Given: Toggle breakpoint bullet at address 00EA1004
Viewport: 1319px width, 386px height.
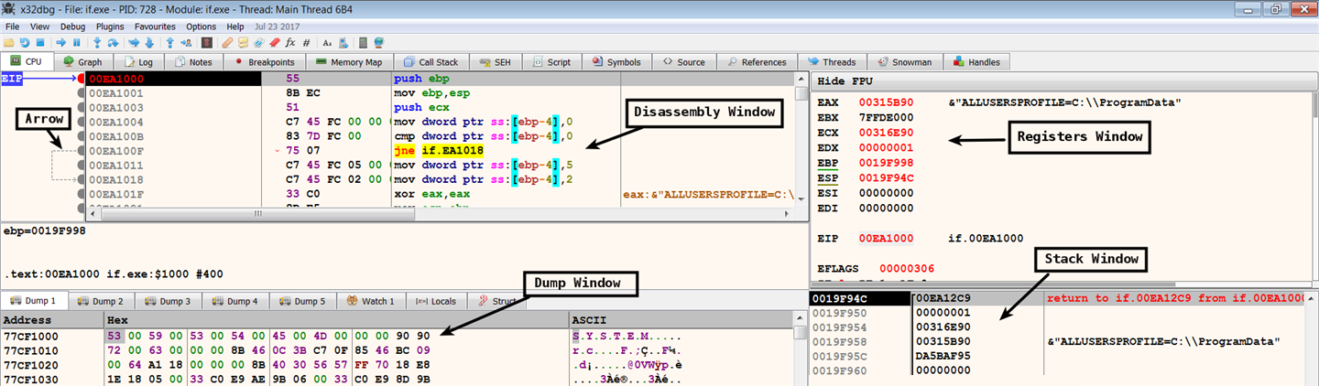Looking at the screenshot, I should pyautogui.click(x=83, y=120).
